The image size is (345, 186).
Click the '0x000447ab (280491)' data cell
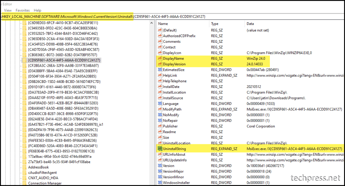pyautogui.click(x=262, y=69)
